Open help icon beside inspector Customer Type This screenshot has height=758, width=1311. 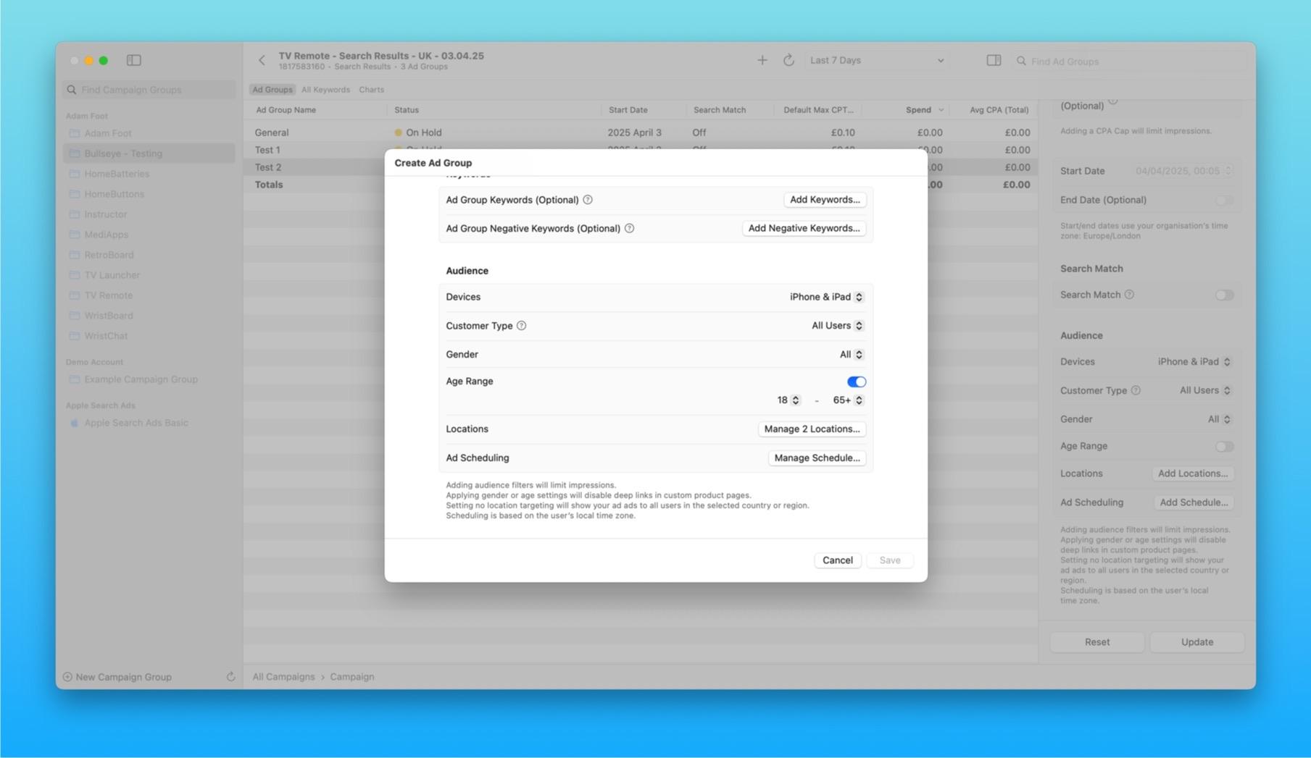pyautogui.click(x=1136, y=390)
